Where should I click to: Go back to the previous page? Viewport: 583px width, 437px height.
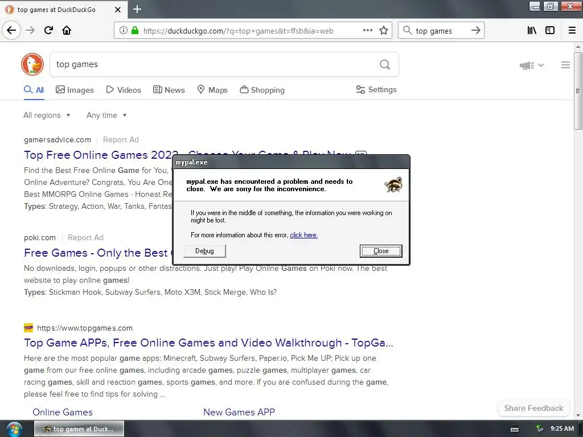[11, 30]
